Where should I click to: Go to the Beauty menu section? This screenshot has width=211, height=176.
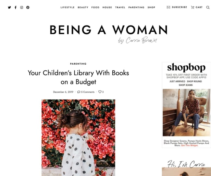click(83, 7)
